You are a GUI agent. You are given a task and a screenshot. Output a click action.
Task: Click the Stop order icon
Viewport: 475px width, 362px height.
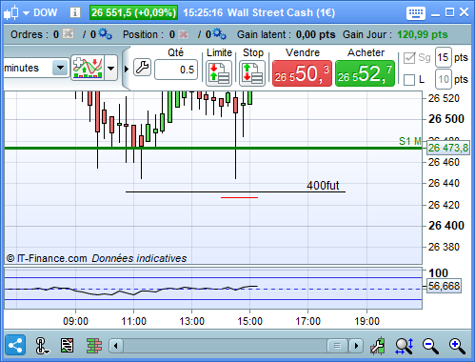pyautogui.click(x=252, y=73)
